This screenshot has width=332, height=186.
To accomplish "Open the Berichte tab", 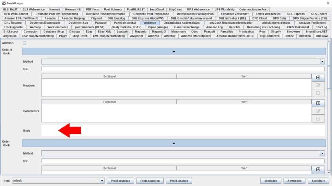I will [x=235, y=27].
